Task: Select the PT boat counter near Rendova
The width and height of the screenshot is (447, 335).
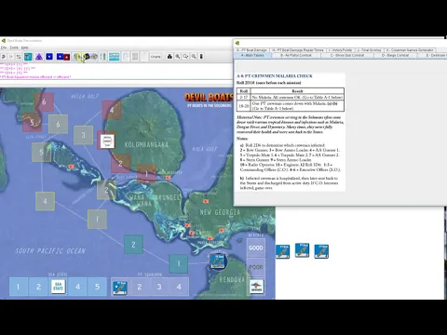Action: [x=218, y=261]
